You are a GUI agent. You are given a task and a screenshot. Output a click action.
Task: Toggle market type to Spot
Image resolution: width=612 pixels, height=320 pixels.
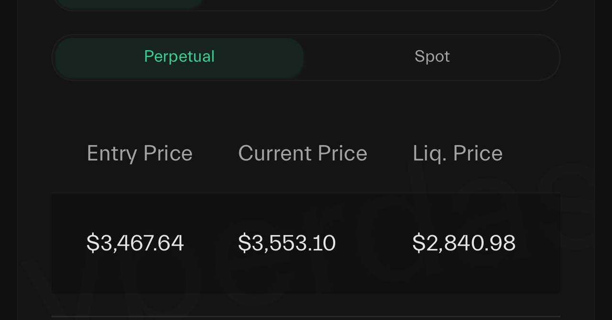coord(432,57)
